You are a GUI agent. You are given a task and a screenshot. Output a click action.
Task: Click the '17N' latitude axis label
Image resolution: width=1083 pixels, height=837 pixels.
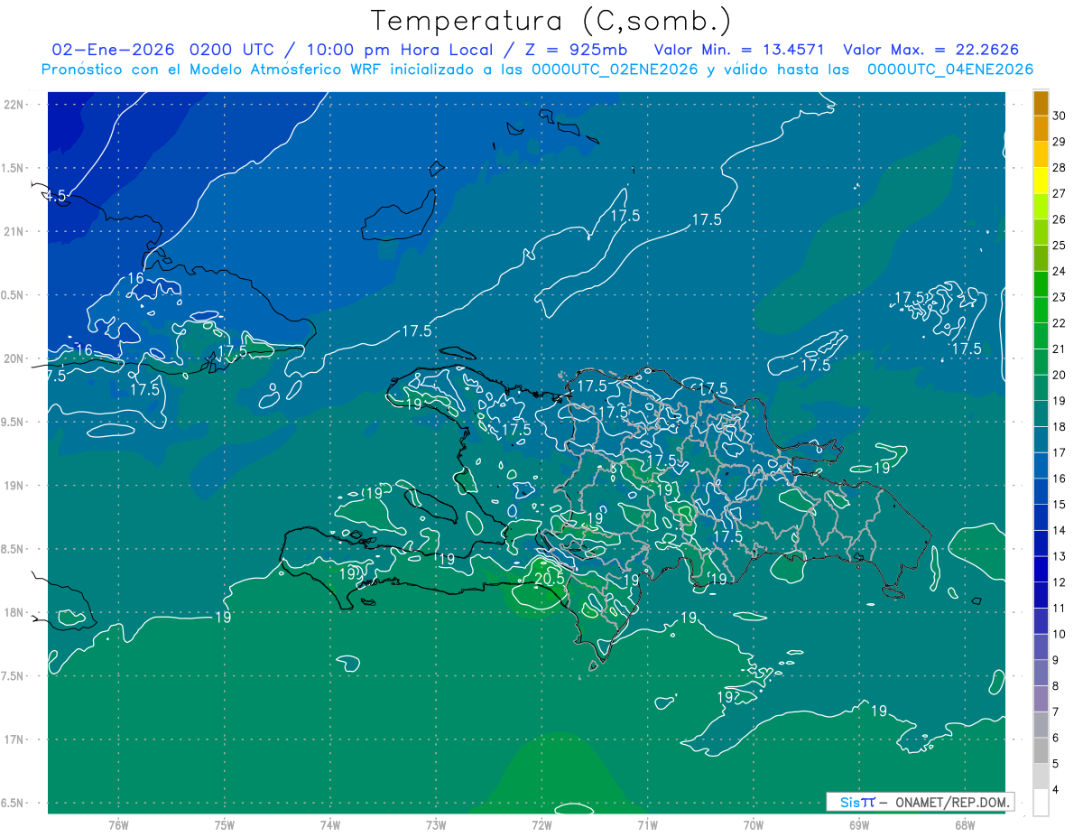coord(13,739)
